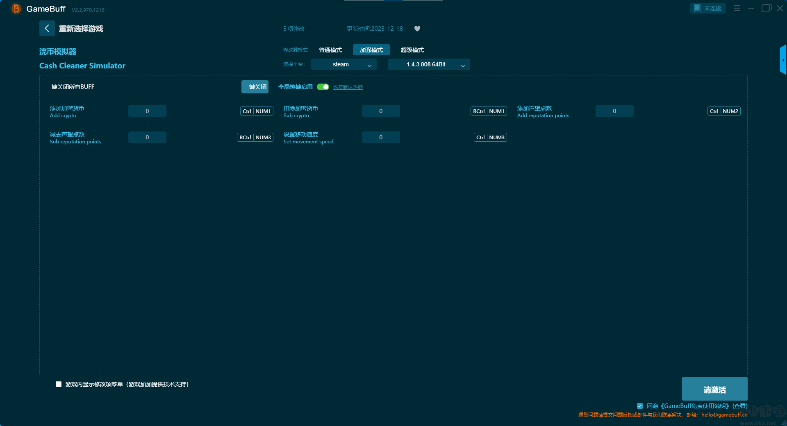Switch to 超级模式 mode tab
Viewport: 787px width, 426px height.
click(412, 50)
